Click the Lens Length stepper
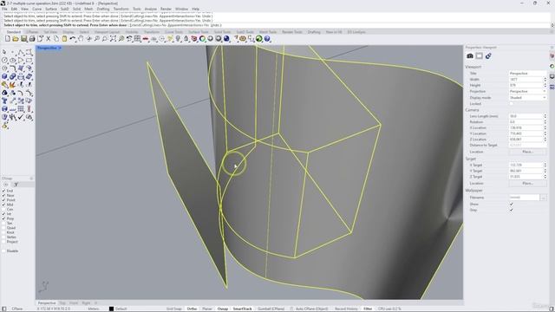The image size is (555, 312). (x=545, y=116)
